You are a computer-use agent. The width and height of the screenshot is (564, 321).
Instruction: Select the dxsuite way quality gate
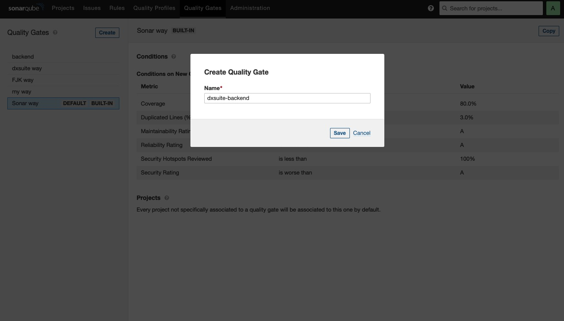[63, 68]
